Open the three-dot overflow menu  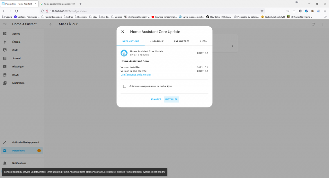pyautogui.click(x=322, y=24)
